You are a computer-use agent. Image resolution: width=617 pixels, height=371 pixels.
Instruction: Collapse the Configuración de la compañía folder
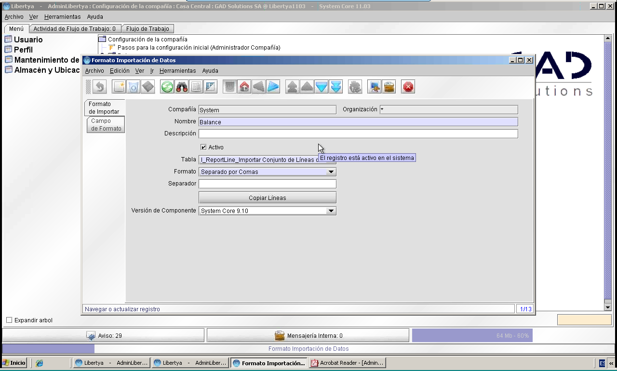pos(102,39)
